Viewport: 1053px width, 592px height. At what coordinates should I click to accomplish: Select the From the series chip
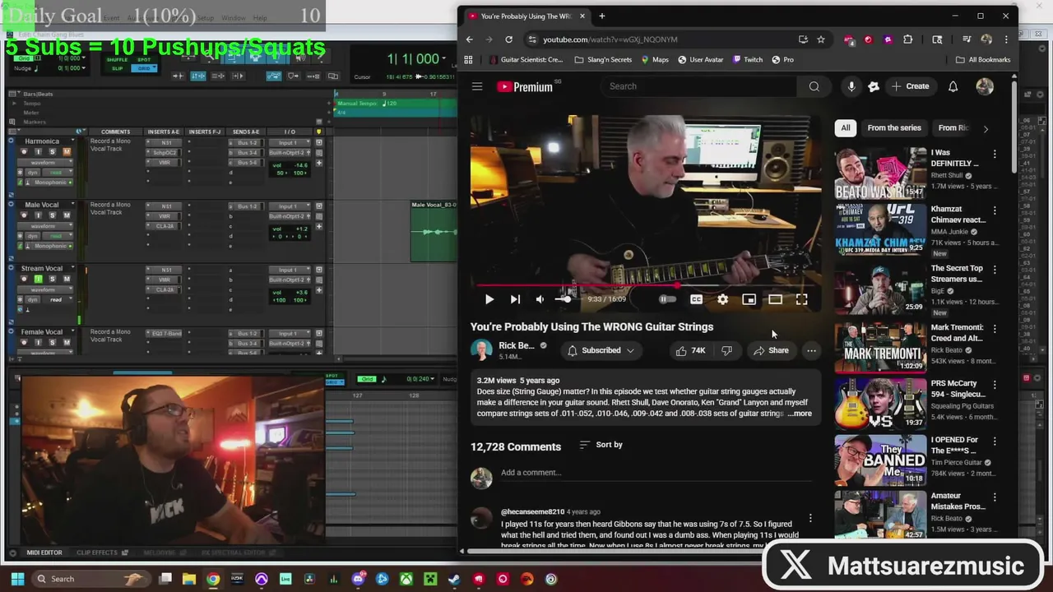[x=894, y=127]
